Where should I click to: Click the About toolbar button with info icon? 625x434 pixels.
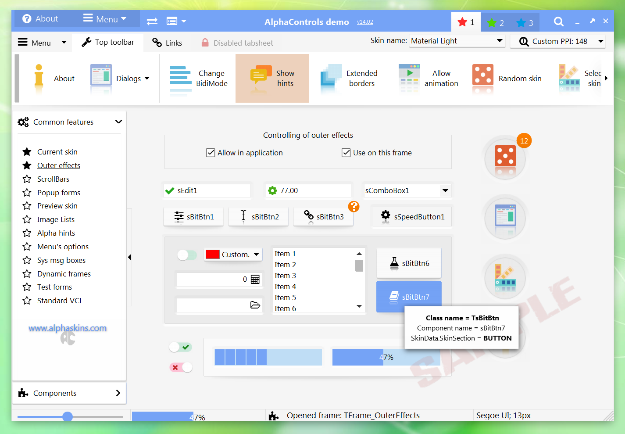(54, 79)
